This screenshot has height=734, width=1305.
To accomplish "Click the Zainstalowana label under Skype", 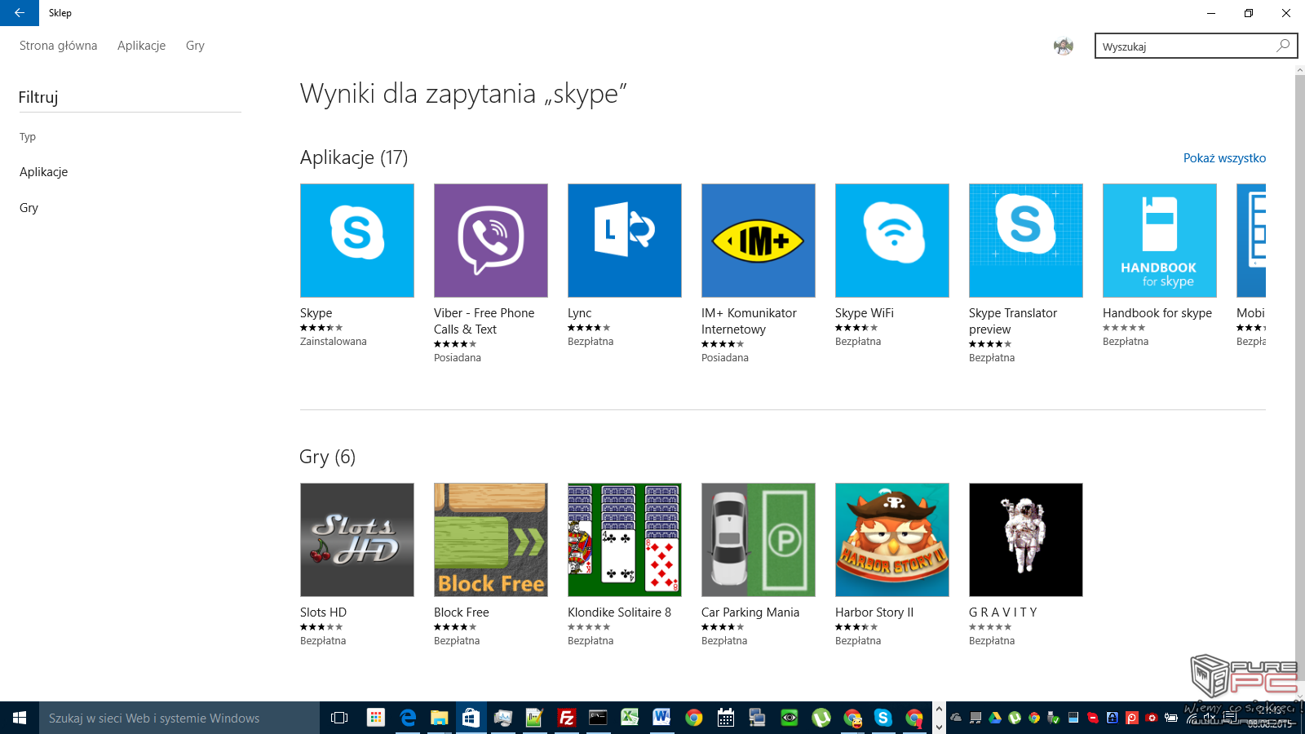I will (333, 342).
